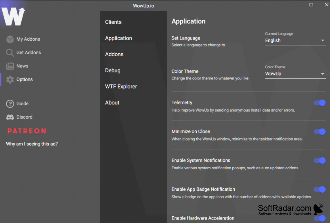Toggle Enable Hardware Acceleration switch
Screen dimensions: 330x223
coord(320,218)
